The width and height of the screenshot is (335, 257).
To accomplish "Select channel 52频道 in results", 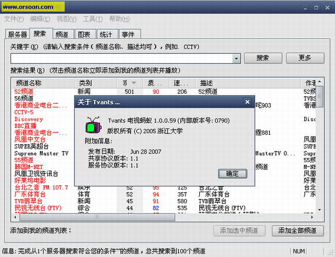I will [24, 91].
